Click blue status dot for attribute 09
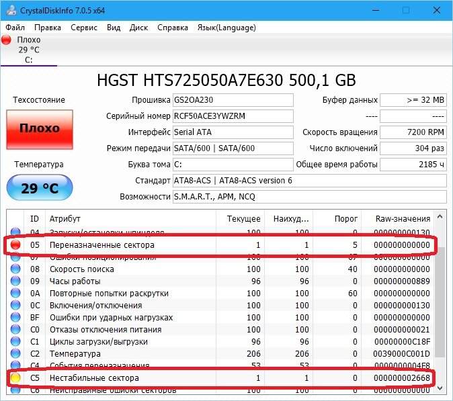The height and width of the screenshot is (401, 453). tap(15, 281)
